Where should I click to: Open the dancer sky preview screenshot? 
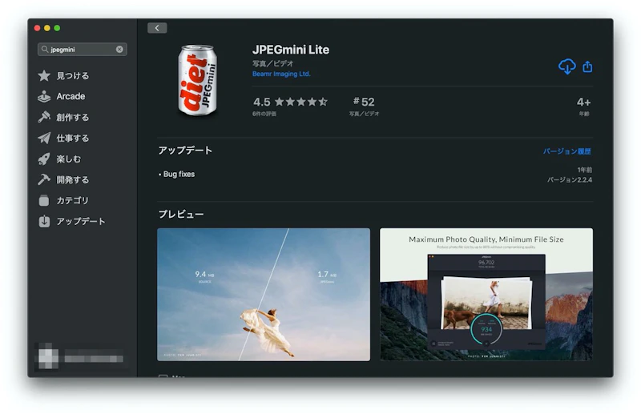264,294
